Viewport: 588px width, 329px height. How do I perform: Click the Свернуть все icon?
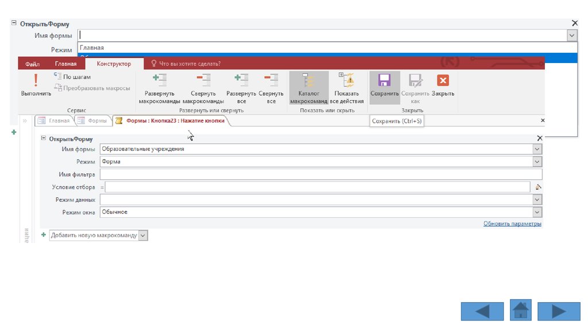pyautogui.click(x=270, y=80)
